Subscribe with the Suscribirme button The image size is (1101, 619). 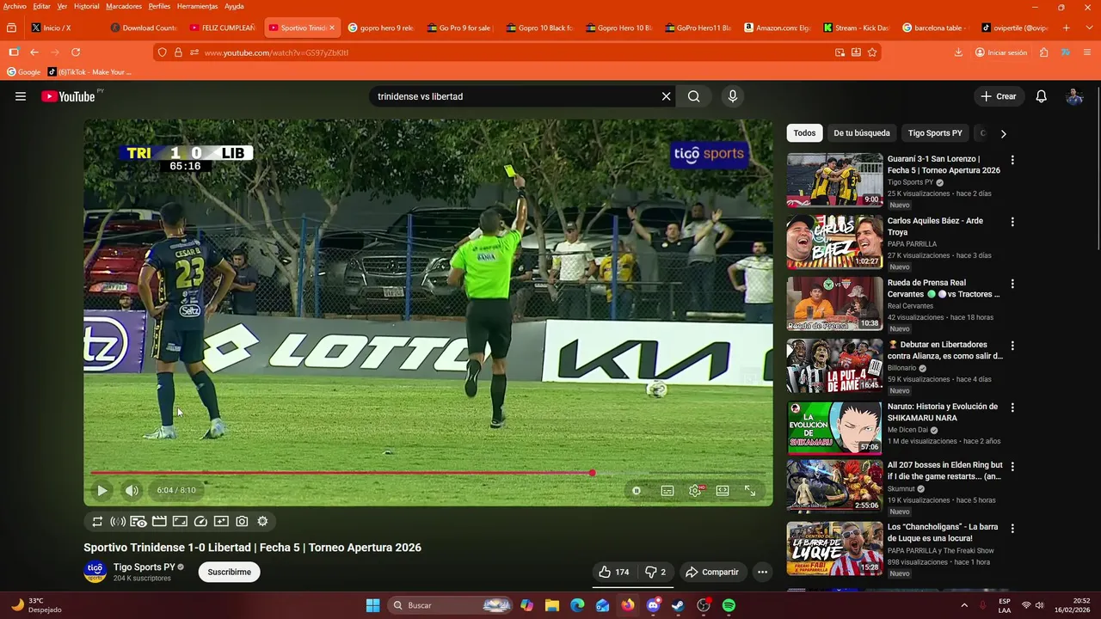(x=230, y=572)
